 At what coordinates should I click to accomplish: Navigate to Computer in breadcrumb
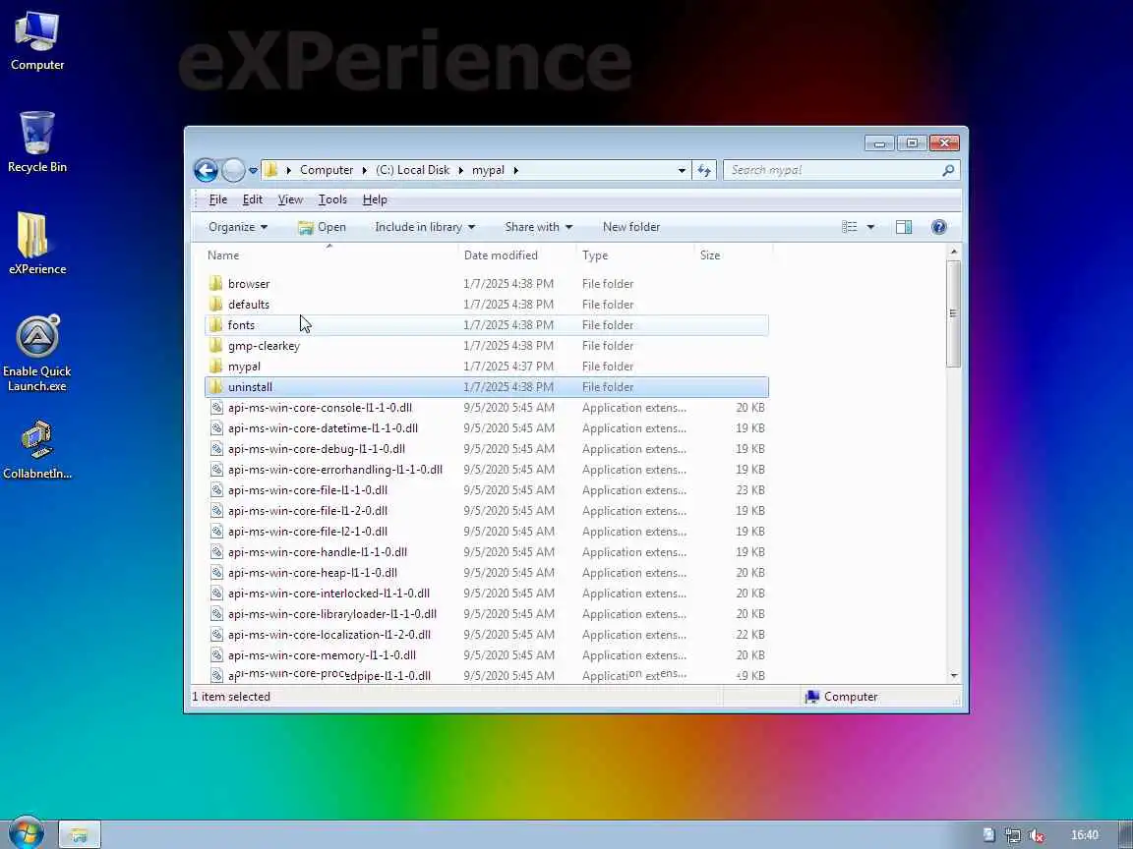tap(327, 170)
